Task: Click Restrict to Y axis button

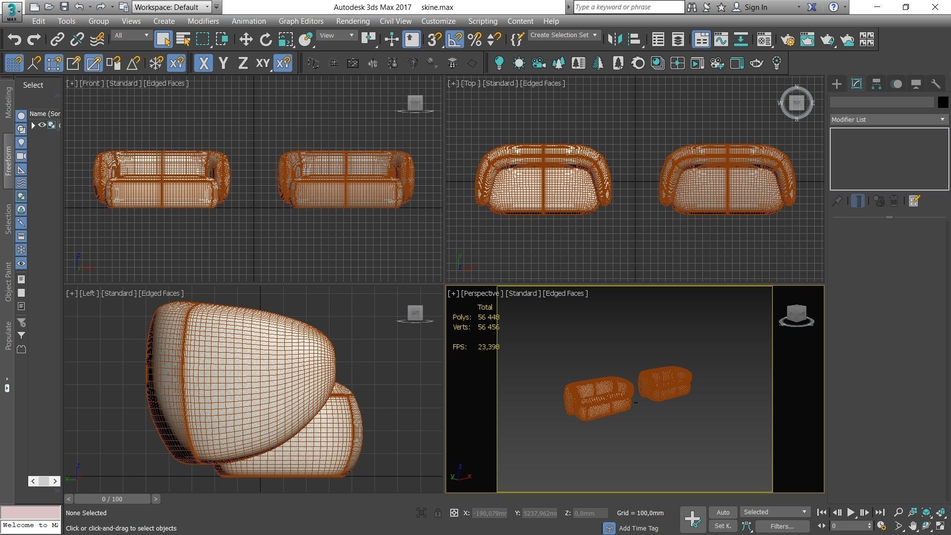Action: [223, 63]
